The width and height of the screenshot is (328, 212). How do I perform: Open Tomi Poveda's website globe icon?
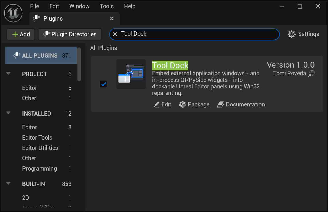click(x=311, y=73)
